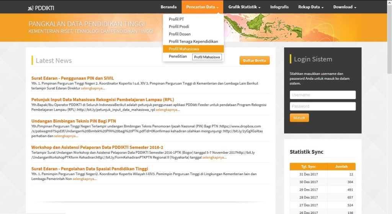Expand the Grafik Statistik dropdown

tap(244, 7)
